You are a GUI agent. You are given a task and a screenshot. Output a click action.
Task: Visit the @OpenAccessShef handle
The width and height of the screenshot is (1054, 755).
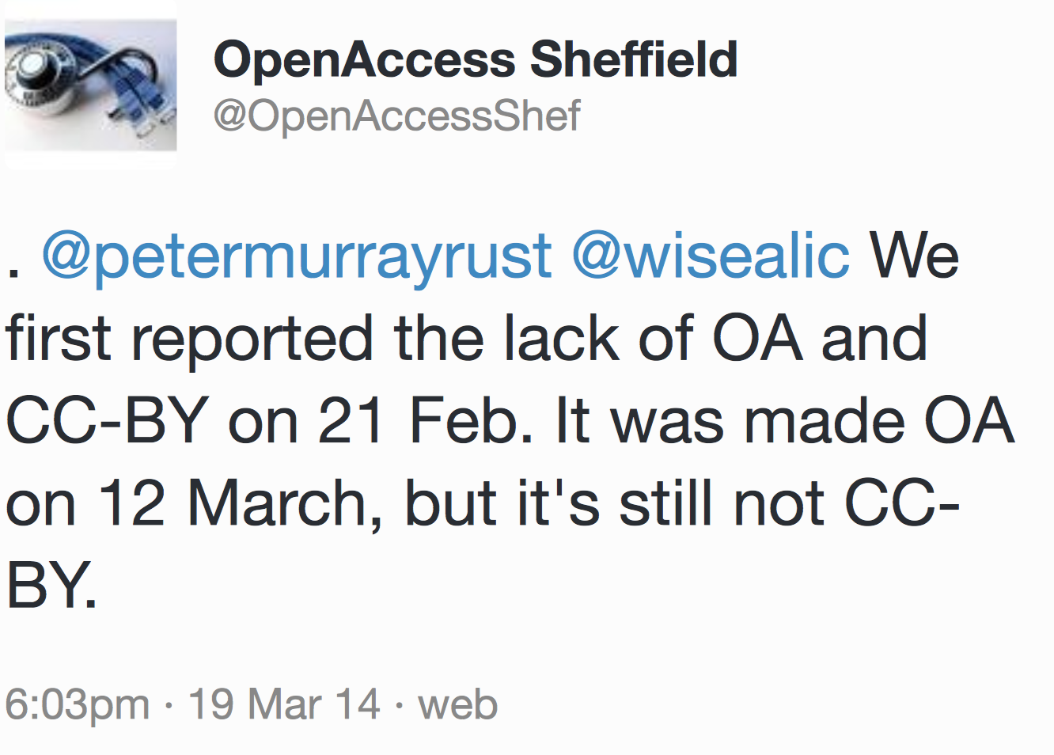click(396, 116)
